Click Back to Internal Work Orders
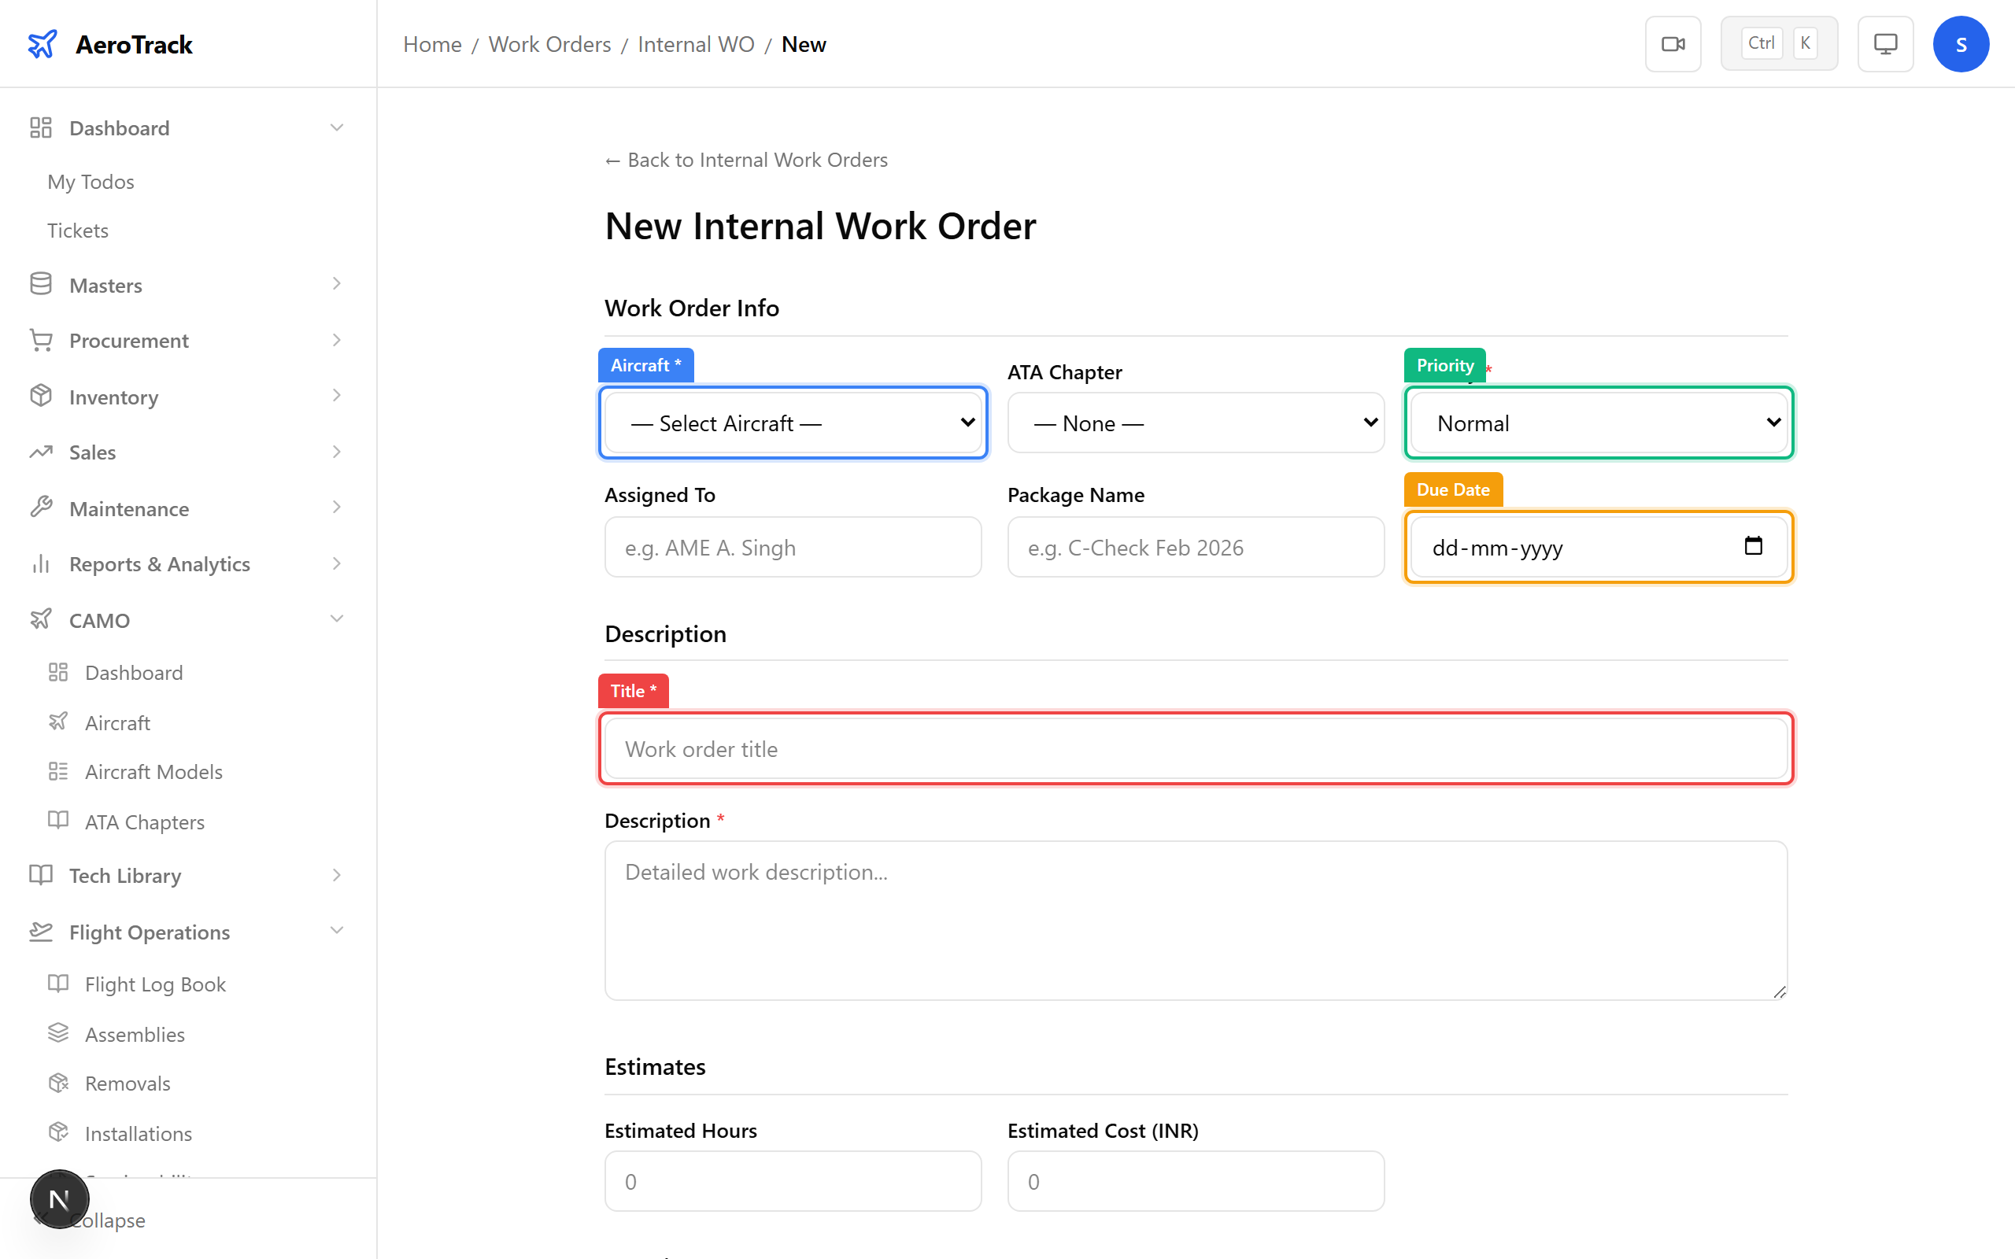Viewport: 2015px width, 1259px height. (745, 159)
